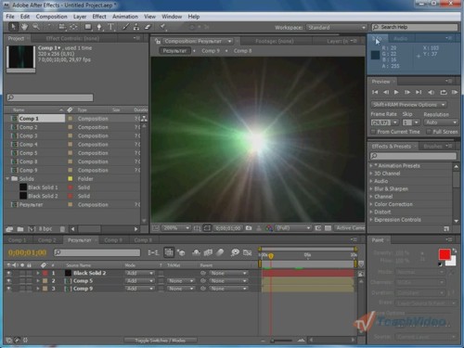Click Play in the Preview panel

click(x=396, y=92)
